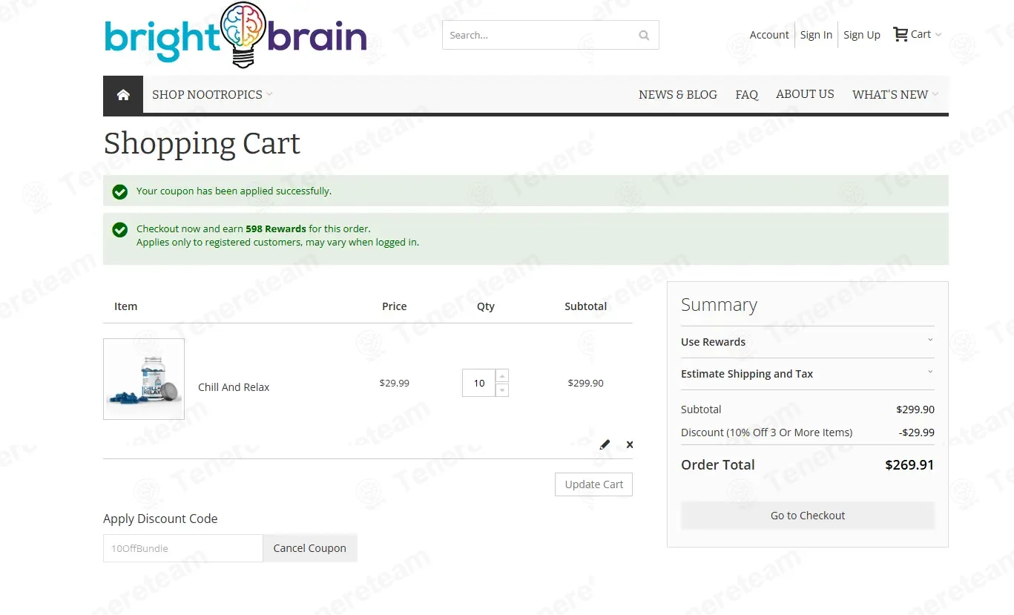The image size is (1014, 615).
Task: Open the What's New dropdown menu
Action: pos(895,94)
